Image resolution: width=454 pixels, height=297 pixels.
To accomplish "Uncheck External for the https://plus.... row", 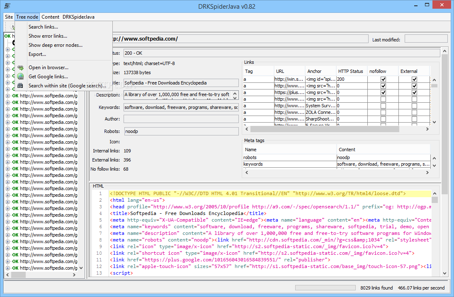I will point(414,92).
